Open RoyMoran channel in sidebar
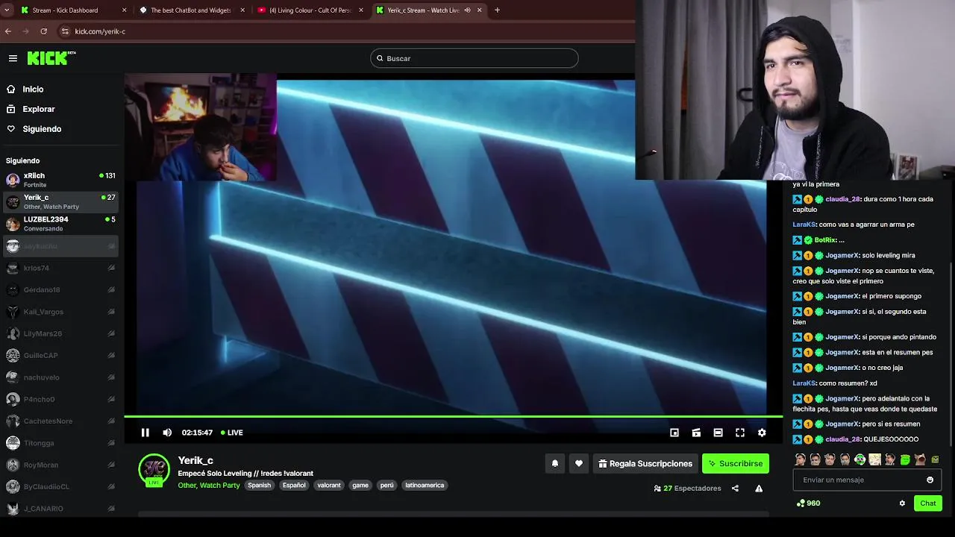 coord(61,465)
